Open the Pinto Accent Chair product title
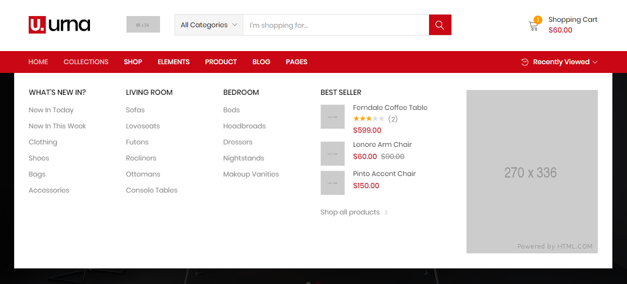 tap(384, 174)
